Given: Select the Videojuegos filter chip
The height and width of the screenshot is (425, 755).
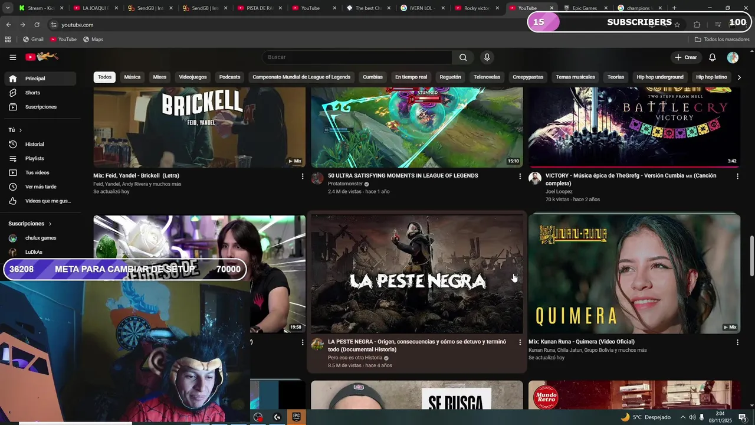Looking at the screenshot, I should tap(193, 77).
